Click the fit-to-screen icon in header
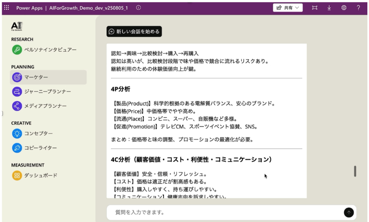This screenshot has width=369, height=222. coord(315,7)
